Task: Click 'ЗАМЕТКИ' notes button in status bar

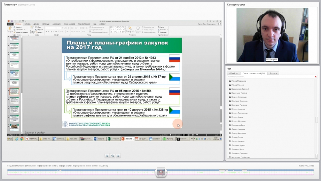Action: 164,135
